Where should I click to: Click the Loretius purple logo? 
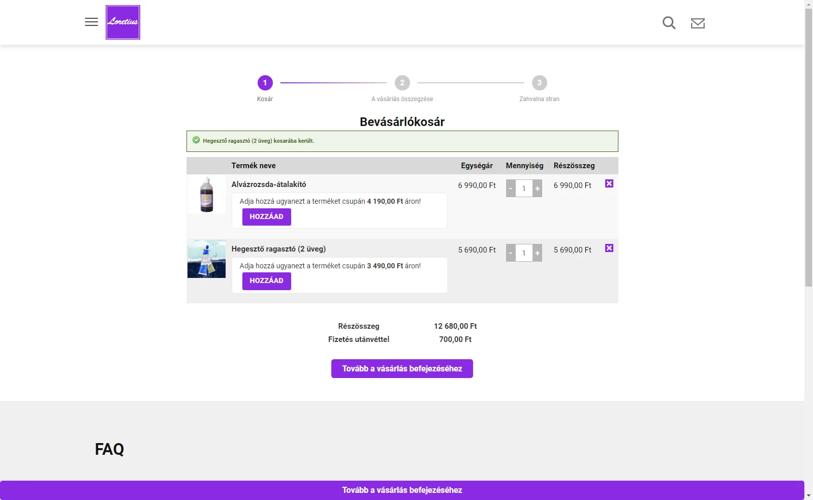[123, 22]
